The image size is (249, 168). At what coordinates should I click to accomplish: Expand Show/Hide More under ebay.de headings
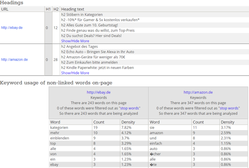pyautogui.click(x=75, y=41)
